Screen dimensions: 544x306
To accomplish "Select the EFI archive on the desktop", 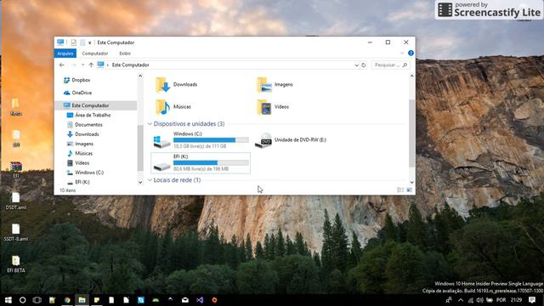I will pos(16,170).
